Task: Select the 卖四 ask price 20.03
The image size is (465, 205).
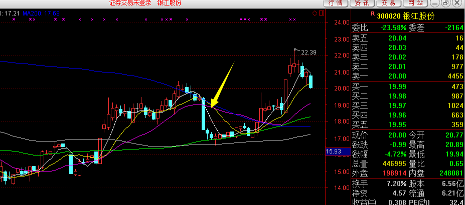Action: (397, 47)
